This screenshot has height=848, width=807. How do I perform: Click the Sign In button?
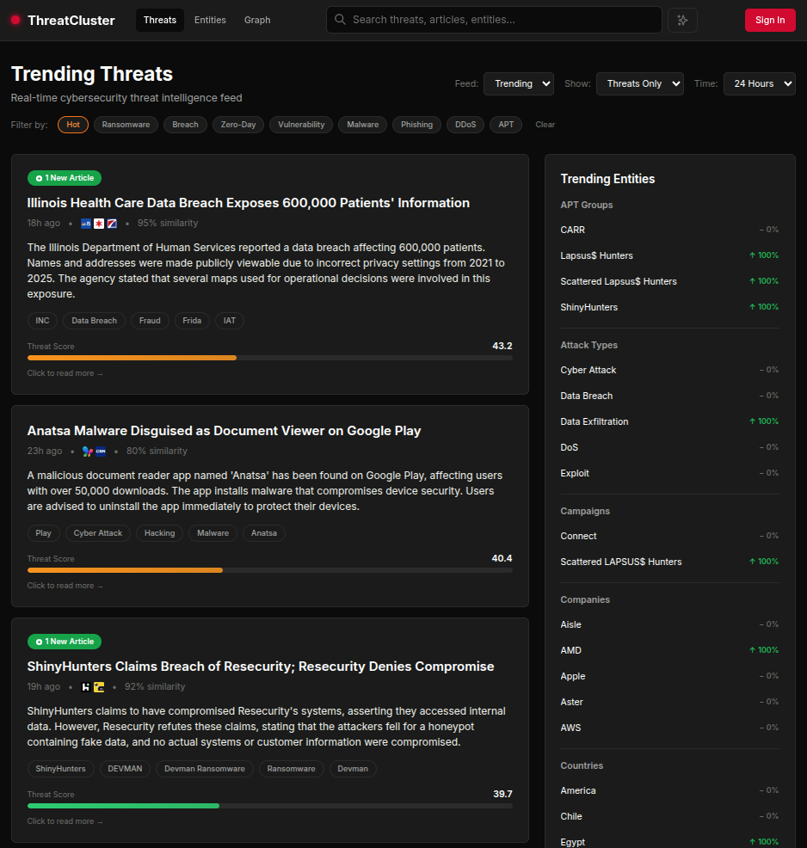[x=770, y=20]
